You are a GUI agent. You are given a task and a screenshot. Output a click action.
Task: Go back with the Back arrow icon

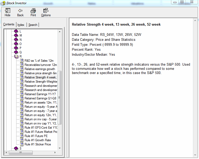[x=20, y=11]
